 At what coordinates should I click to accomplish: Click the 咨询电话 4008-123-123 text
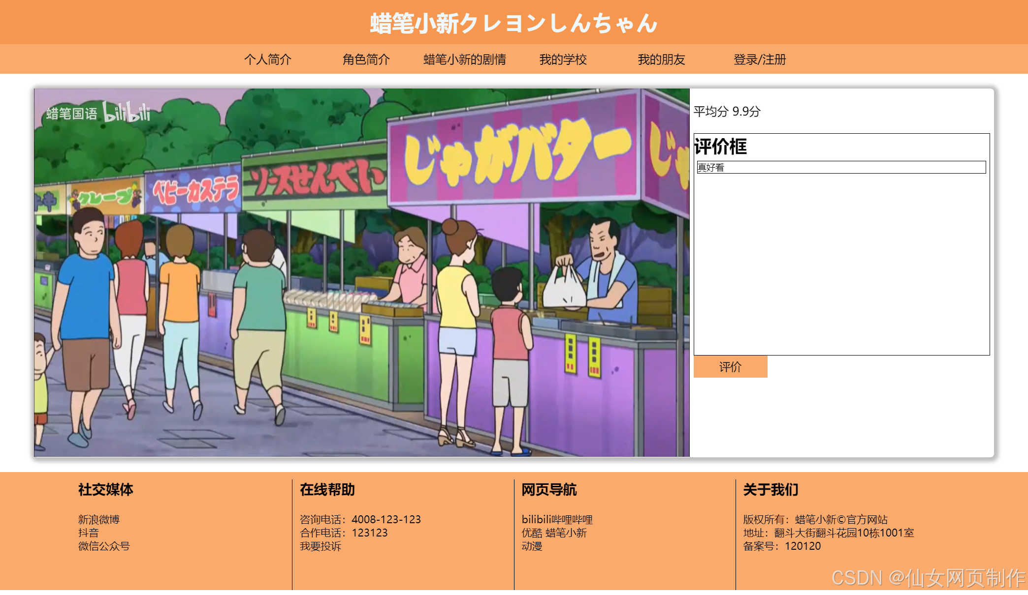pyautogui.click(x=360, y=519)
